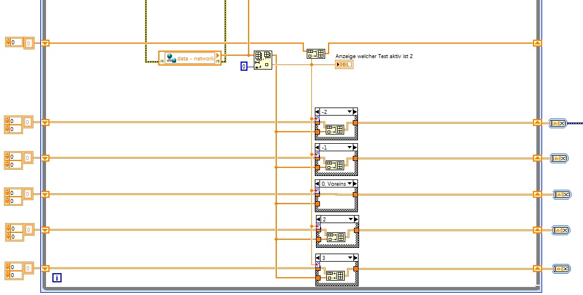
Task: Click the output tunnel of case 0, Voreins
Action: coord(355,194)
